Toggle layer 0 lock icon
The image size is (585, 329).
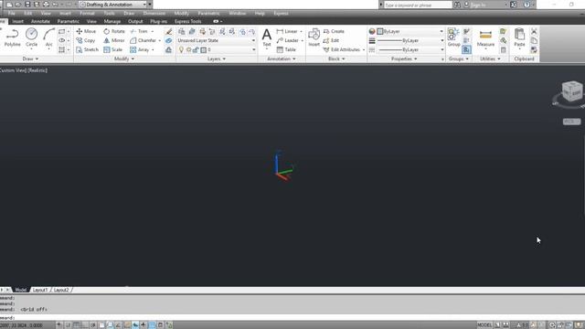pyautogui.click(x=196, y=49)
